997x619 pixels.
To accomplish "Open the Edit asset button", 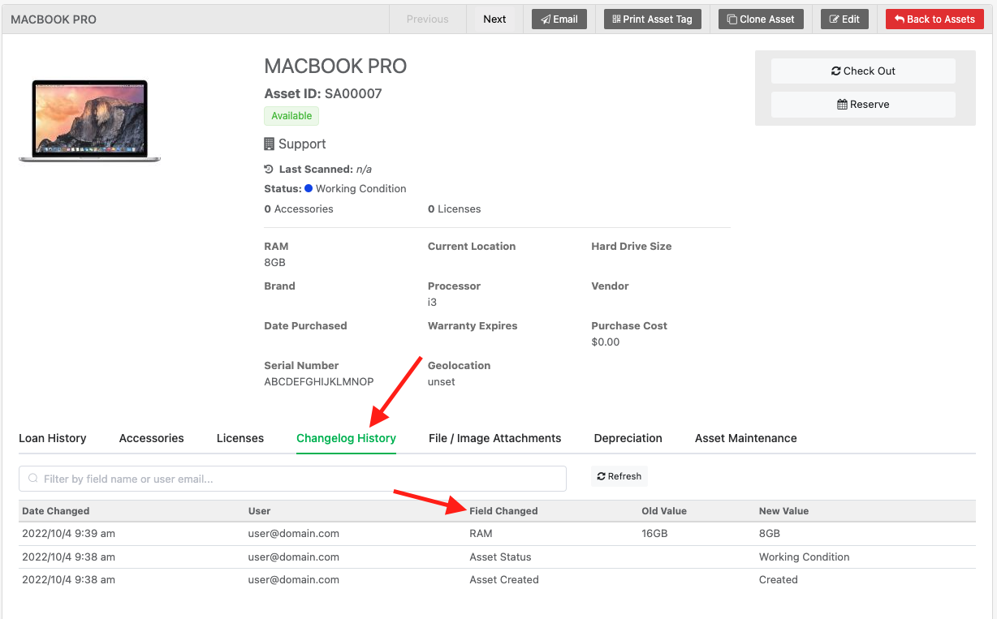I will (844, 19).
